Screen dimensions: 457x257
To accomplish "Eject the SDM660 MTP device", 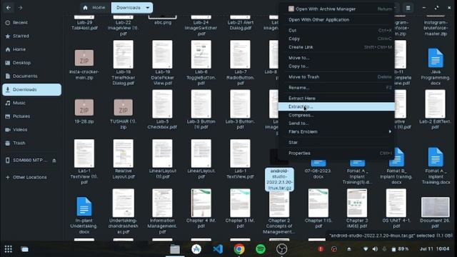I will (54, 160).
